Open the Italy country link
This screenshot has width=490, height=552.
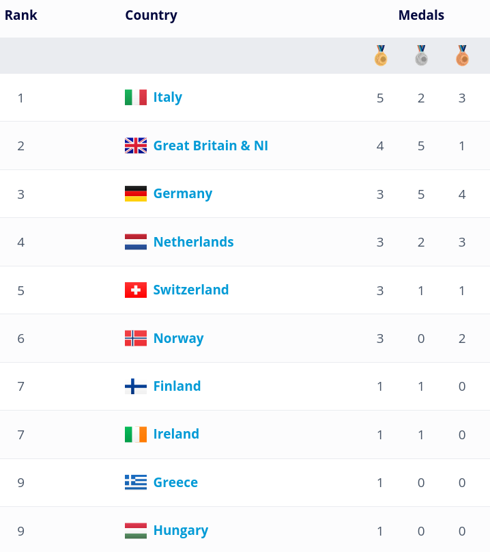168,98
